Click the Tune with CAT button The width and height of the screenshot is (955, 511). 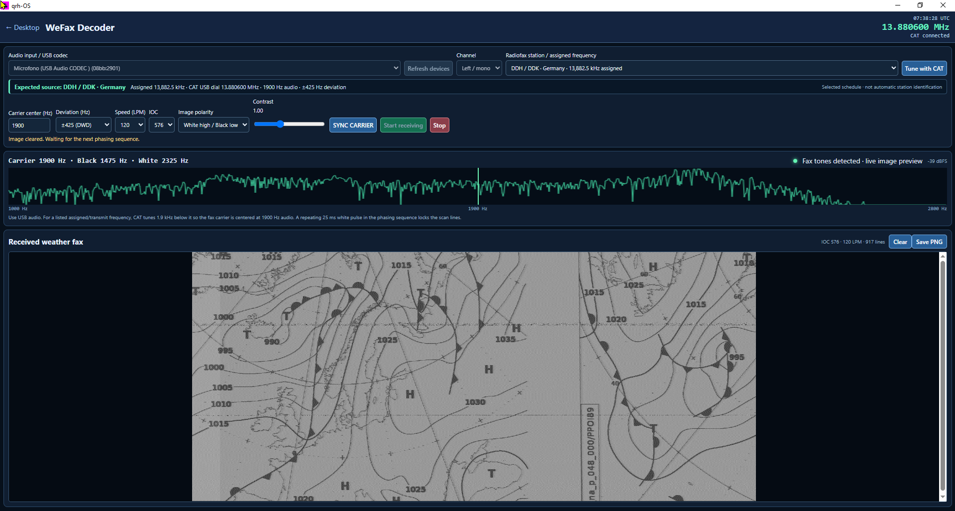tap(924, 68)
